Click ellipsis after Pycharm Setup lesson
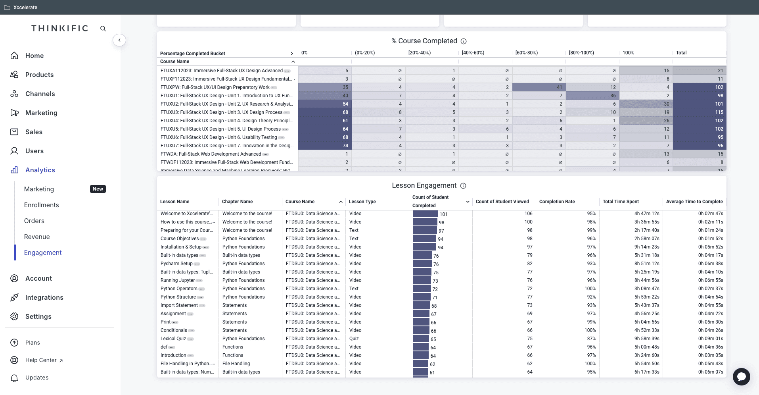Screen dimensions: 759x395 [x=197, y=264]
